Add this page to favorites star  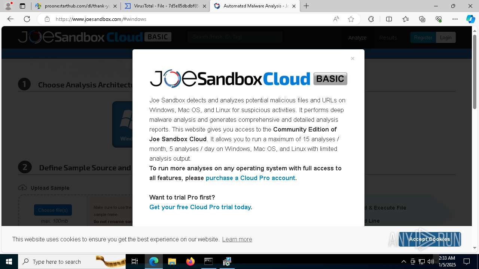(351, 19)
